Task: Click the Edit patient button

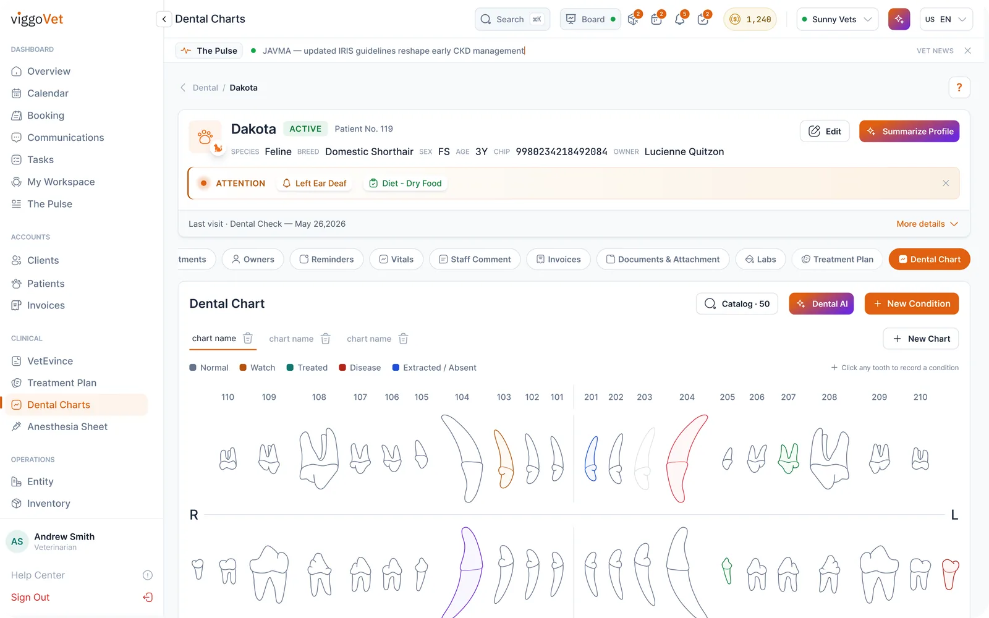Action: pos(825,131)
